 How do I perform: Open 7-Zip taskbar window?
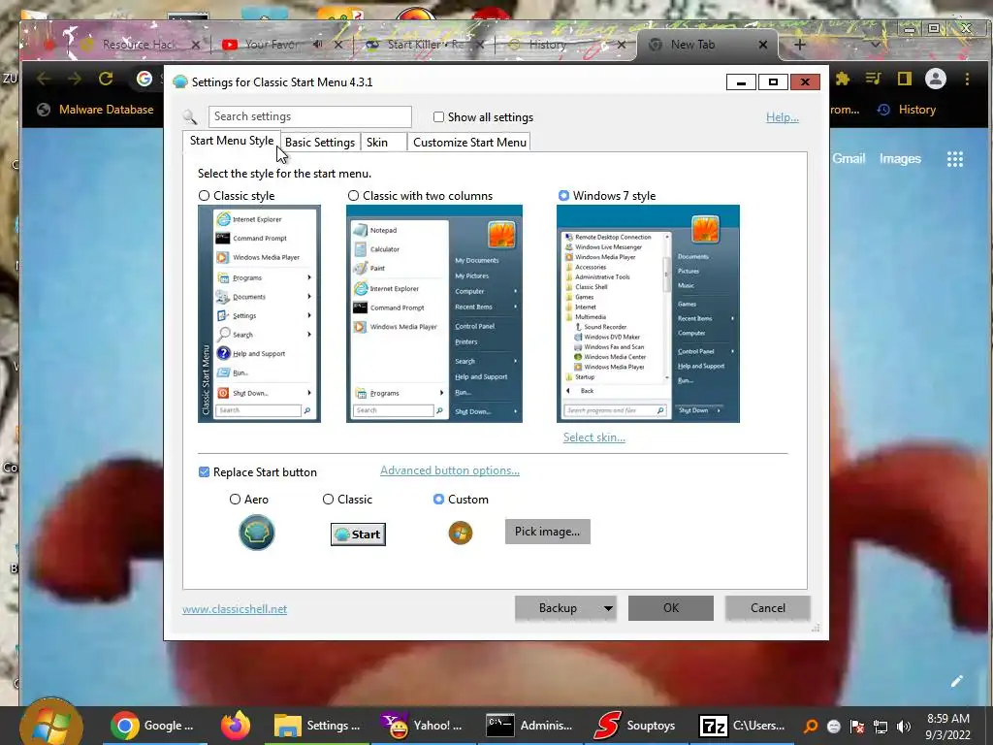click(x=742, y=726)
